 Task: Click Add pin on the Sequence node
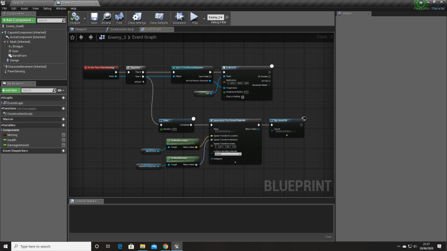point(139,82)
